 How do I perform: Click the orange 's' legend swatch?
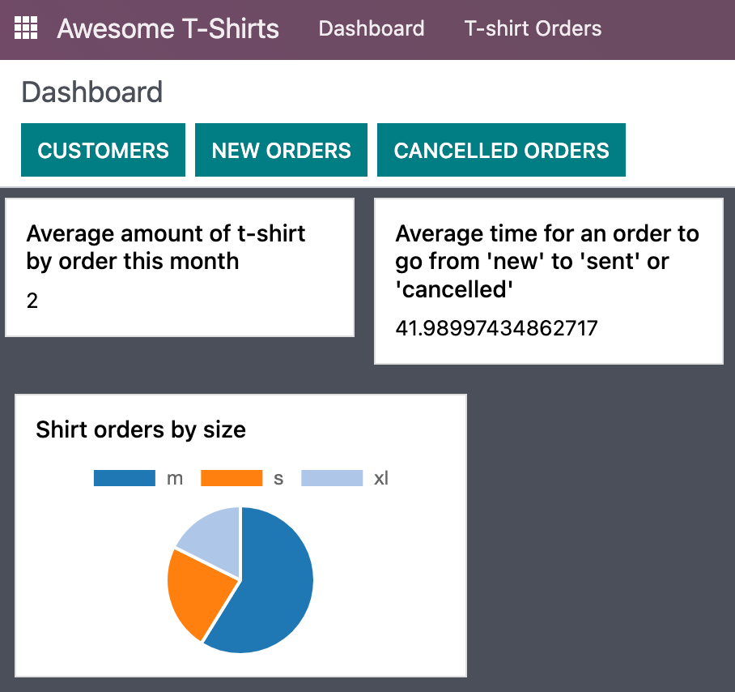pos(232,478)
